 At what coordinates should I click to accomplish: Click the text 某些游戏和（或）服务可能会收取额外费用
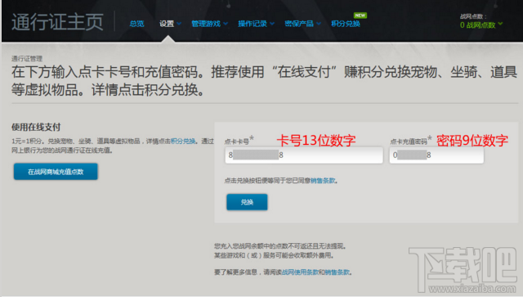click(x=274, y=255)
